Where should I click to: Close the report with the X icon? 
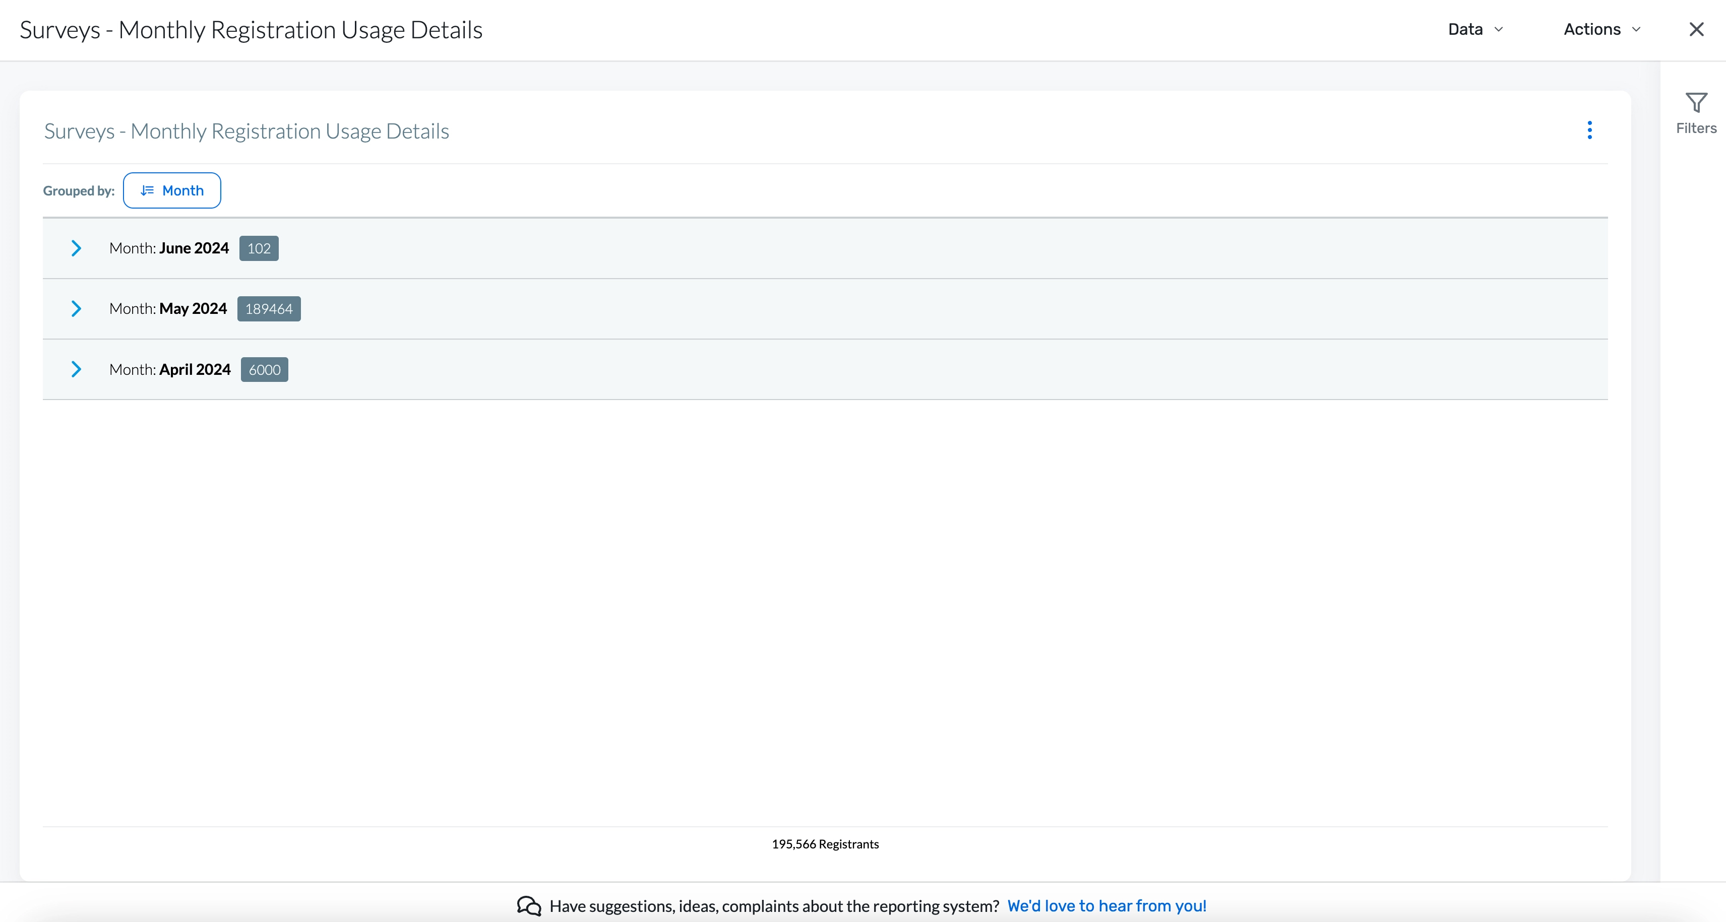point(1696,29)
